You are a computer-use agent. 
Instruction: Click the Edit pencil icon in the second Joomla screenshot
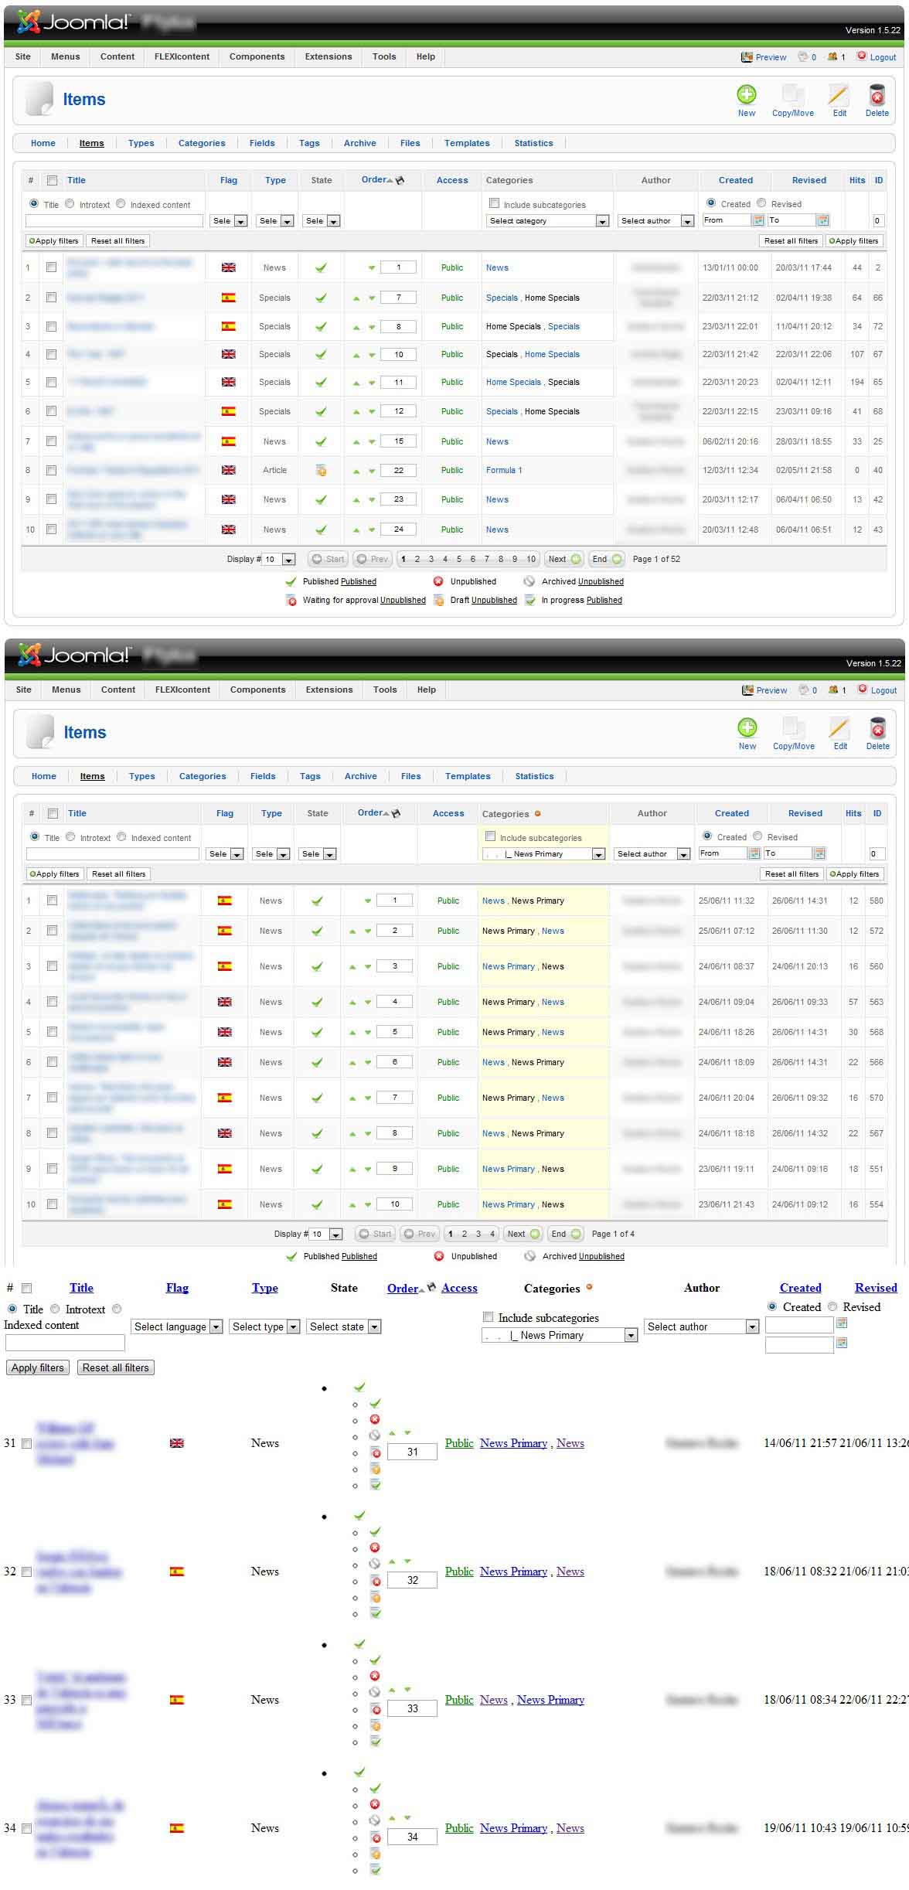pyautogui.click(x=839, y=728)
